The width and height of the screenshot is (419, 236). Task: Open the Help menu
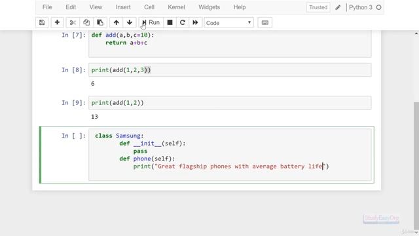(x=240, y=7)
